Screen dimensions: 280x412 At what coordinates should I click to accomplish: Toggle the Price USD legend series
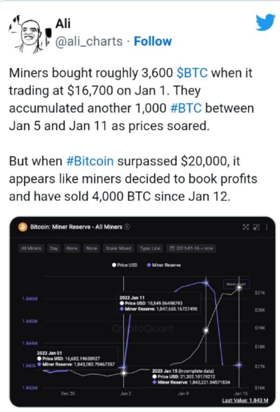point(124,265)
